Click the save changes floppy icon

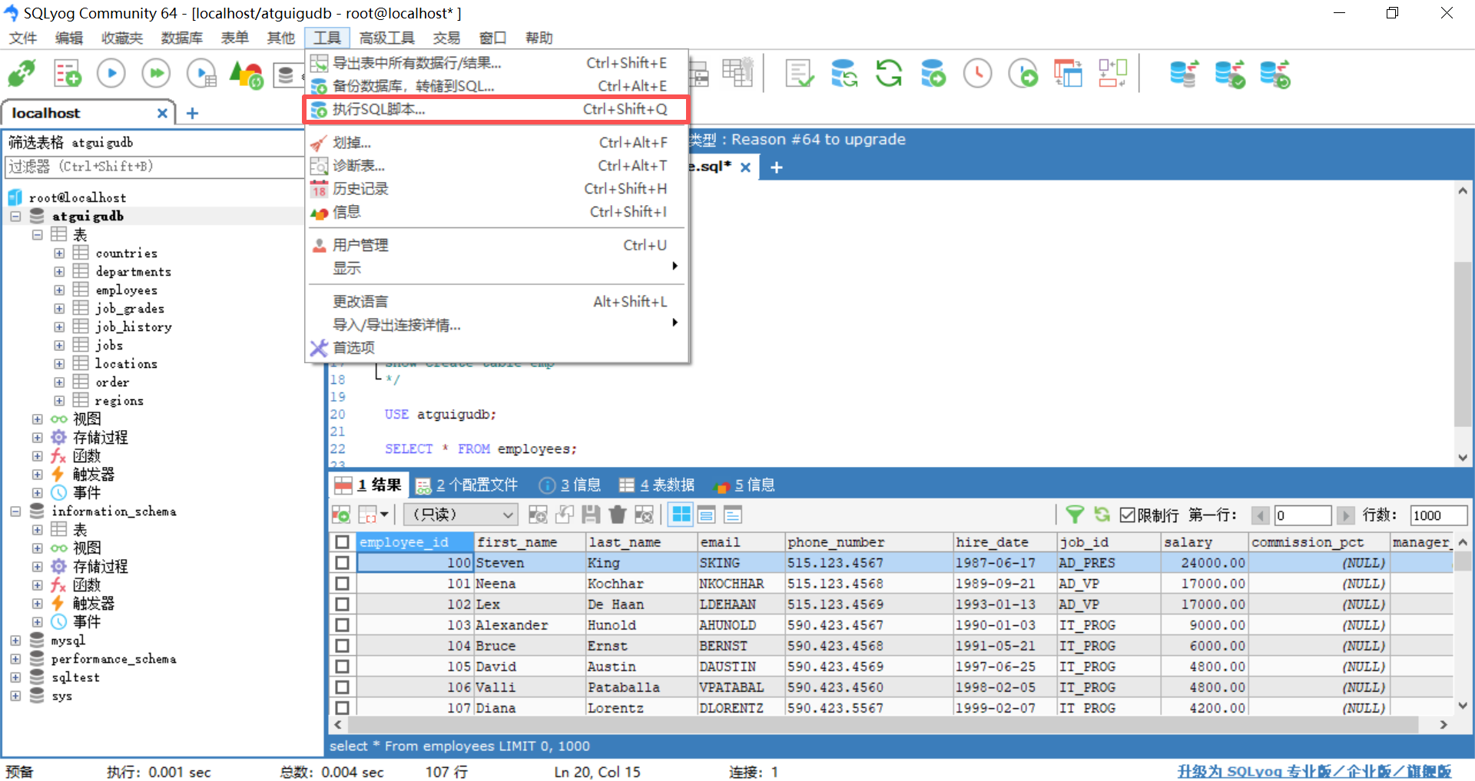591,515
